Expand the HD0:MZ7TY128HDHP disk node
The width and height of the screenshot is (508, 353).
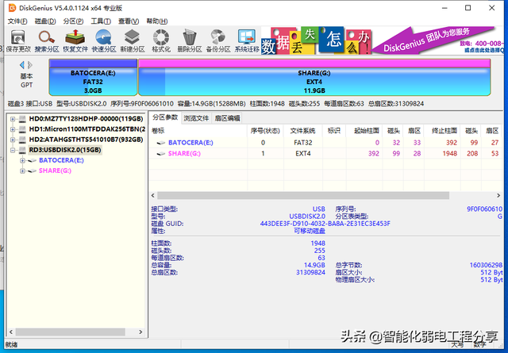[x=13, y=119]
